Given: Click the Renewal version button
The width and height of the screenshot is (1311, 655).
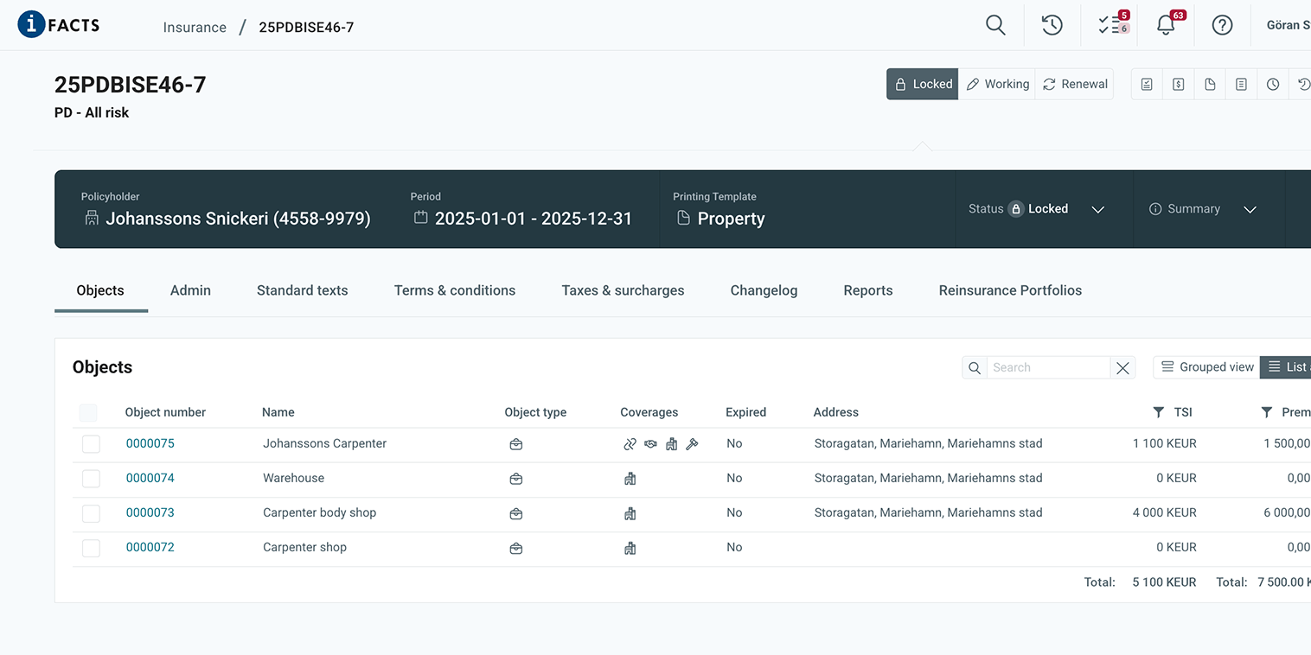Looking at the screenshot, I should tap(1075, 85).
